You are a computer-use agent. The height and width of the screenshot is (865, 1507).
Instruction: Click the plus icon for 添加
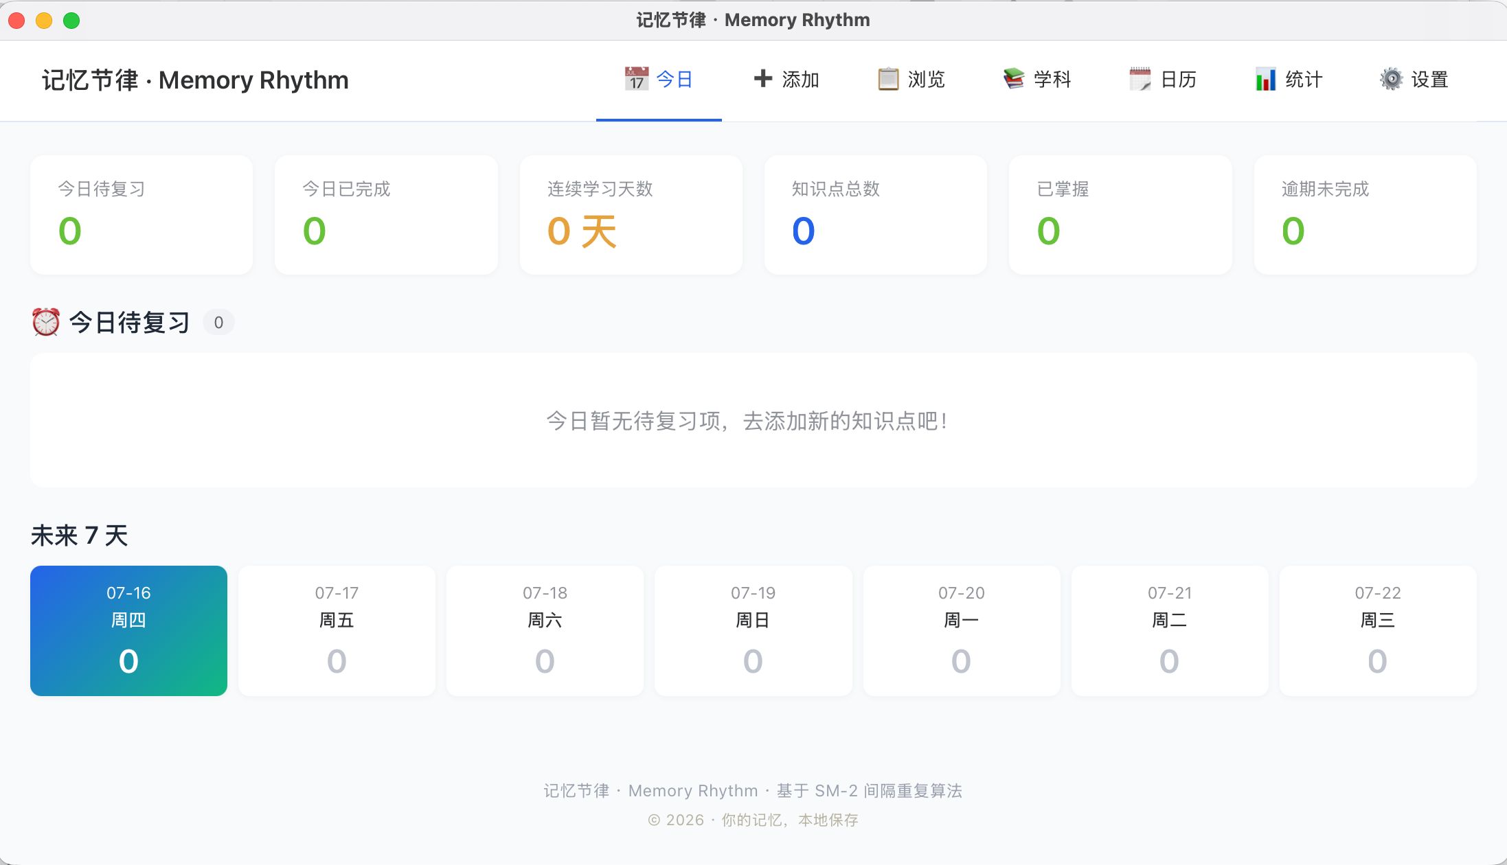762,79
